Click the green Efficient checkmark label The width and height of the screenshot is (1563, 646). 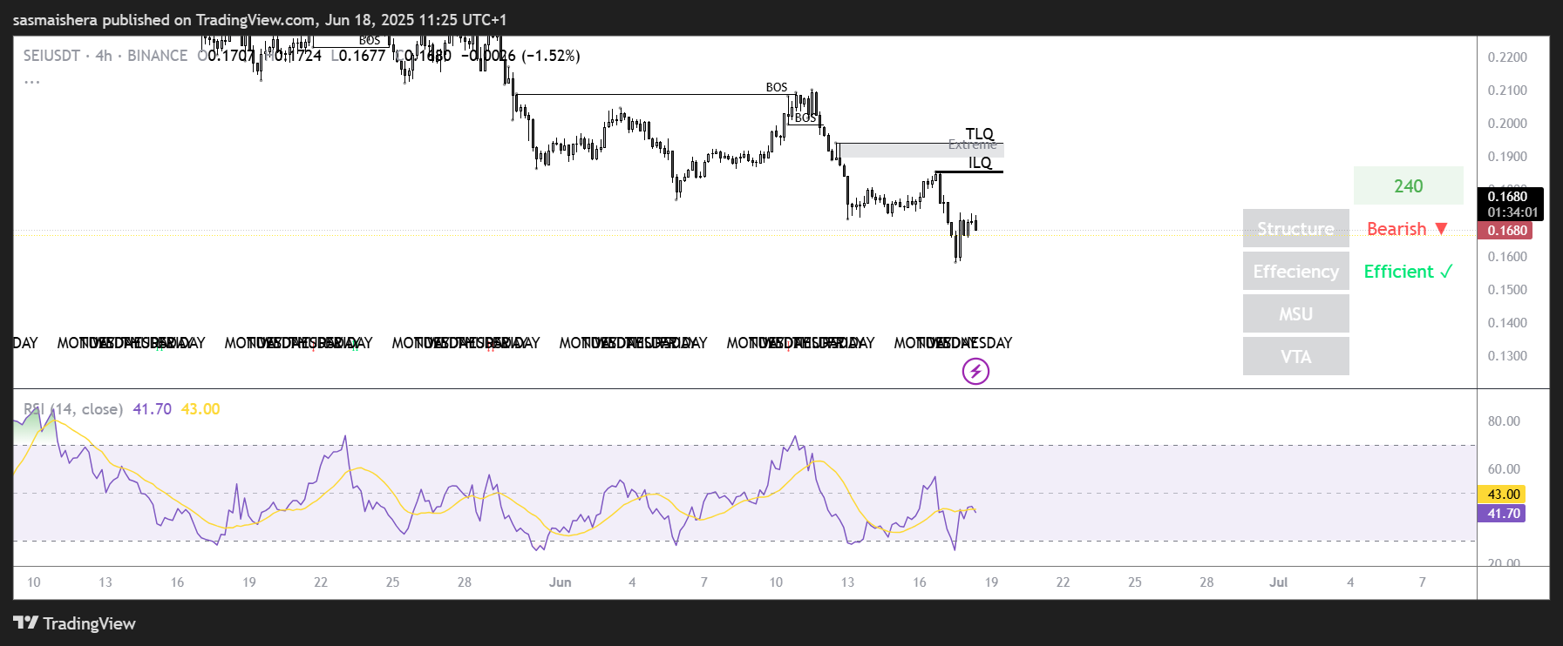[1407, 272]
